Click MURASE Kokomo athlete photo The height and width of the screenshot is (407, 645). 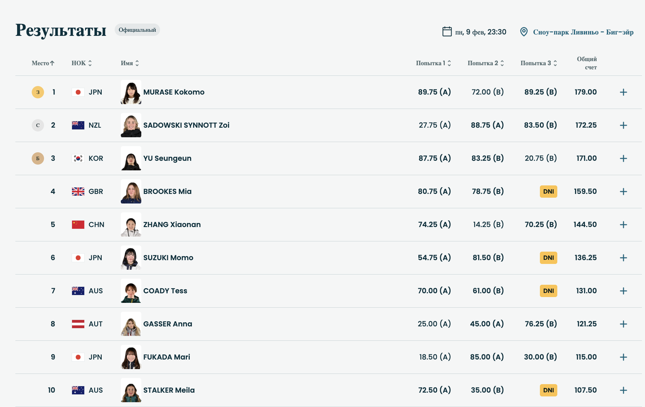pyautogui.click(x=131, y=92)
